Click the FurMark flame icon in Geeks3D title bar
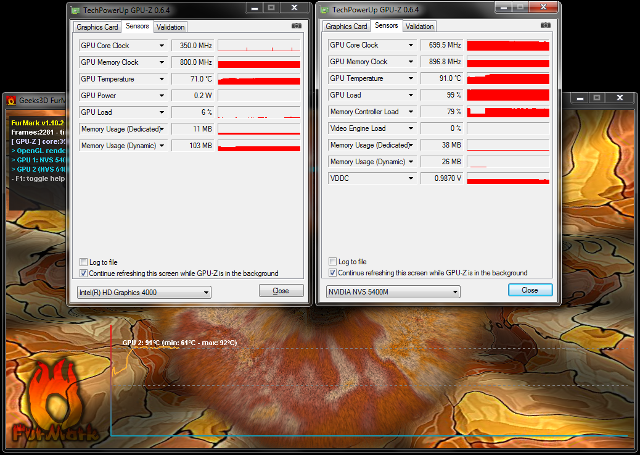 [11, 100]
